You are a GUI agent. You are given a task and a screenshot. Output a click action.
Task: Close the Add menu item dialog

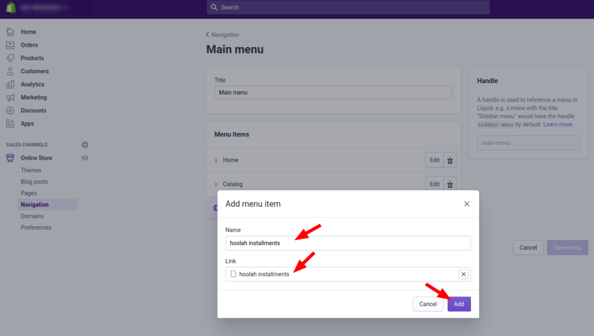467,204
